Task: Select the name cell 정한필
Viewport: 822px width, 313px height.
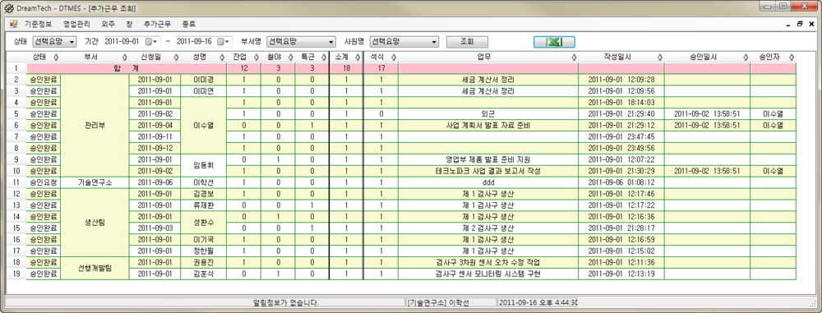Action: [x=203, y=251]
